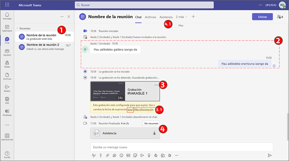Click the send message arrow icon
Screen dimensions: 289x161
click(x=269, y=155)
